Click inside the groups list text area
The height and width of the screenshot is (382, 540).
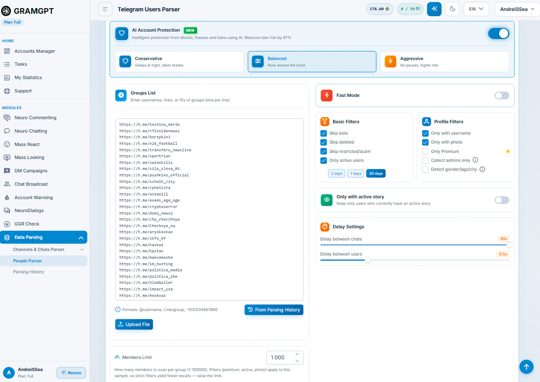[209, 209]
